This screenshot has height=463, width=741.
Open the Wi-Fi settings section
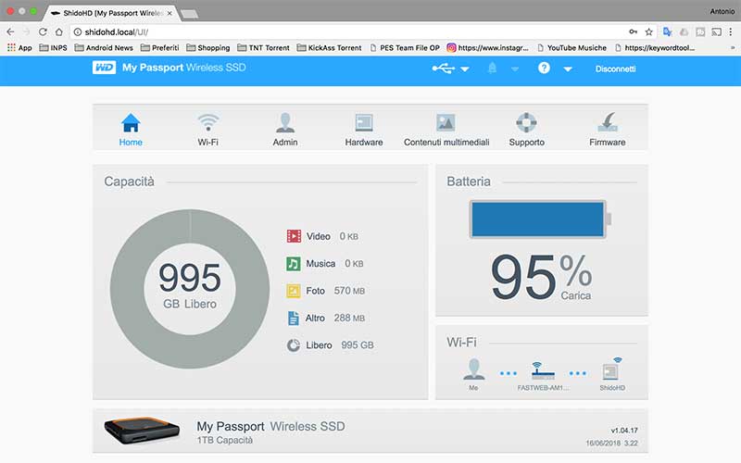207,130
